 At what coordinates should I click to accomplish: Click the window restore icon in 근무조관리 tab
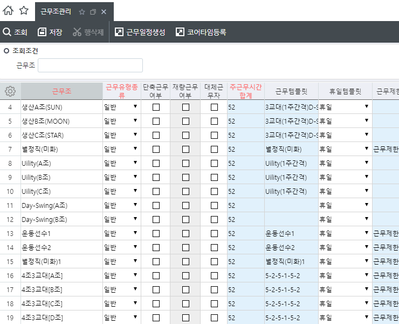click(93, 11)
